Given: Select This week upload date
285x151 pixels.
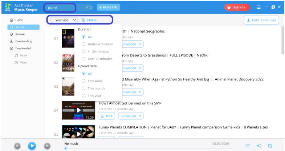Looking at the screenshot, I should [84, 81].
